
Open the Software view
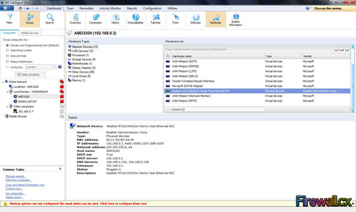pyautogui.click(x=196, y=19)
